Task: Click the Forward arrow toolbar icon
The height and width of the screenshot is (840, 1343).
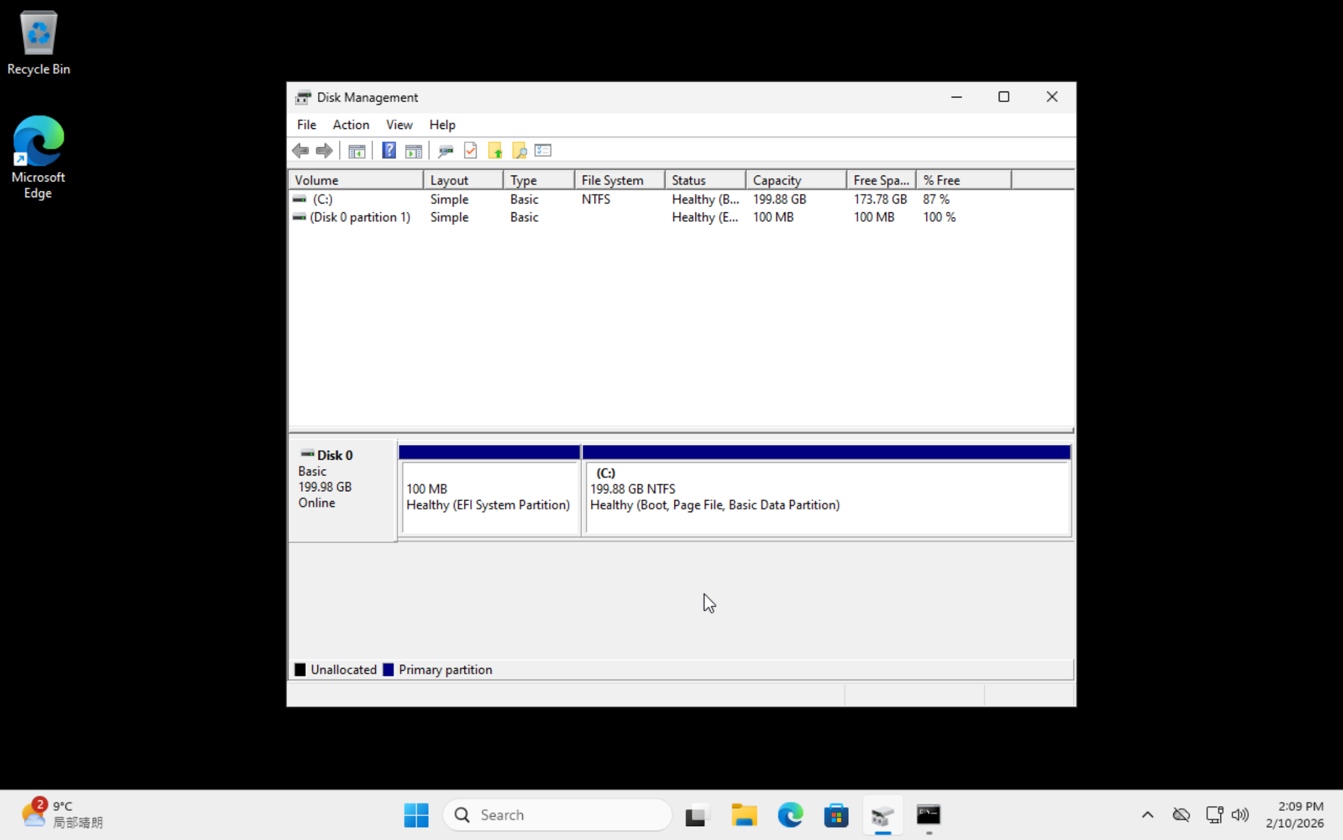Action: tap(324, 151)
